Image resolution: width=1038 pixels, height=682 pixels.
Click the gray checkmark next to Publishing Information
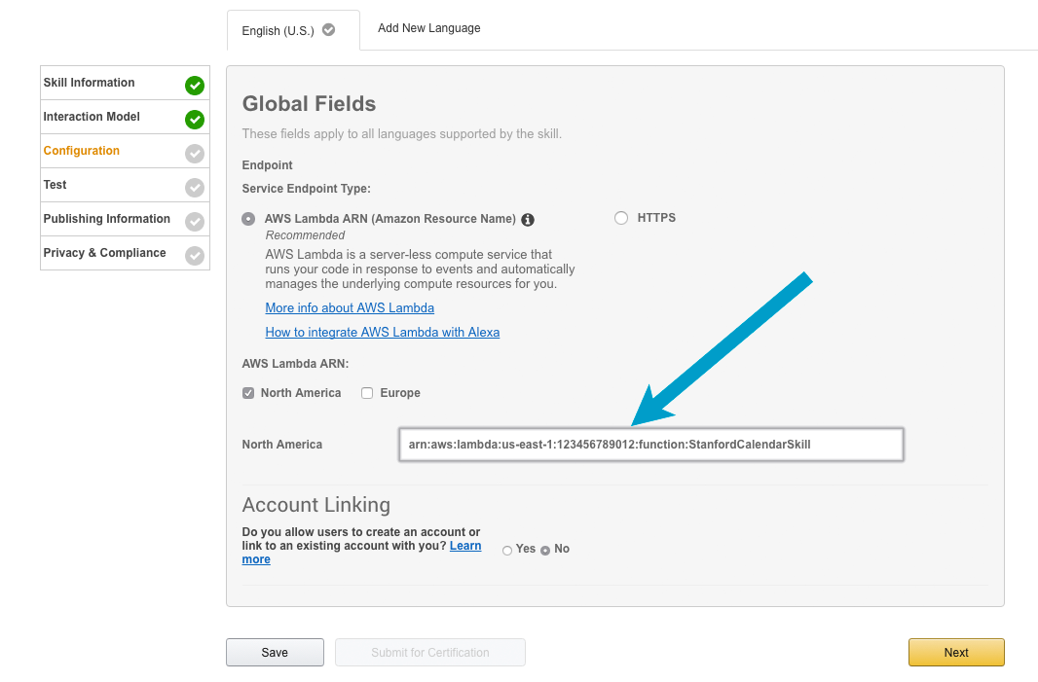tap(195, 222)
